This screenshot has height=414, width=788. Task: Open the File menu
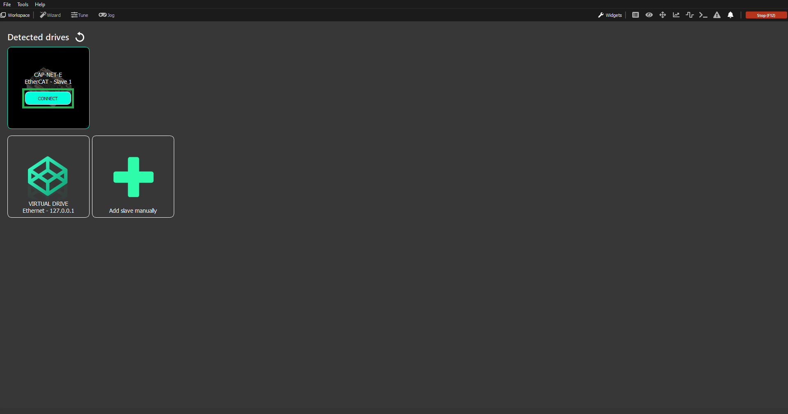(x=7, y=4)
